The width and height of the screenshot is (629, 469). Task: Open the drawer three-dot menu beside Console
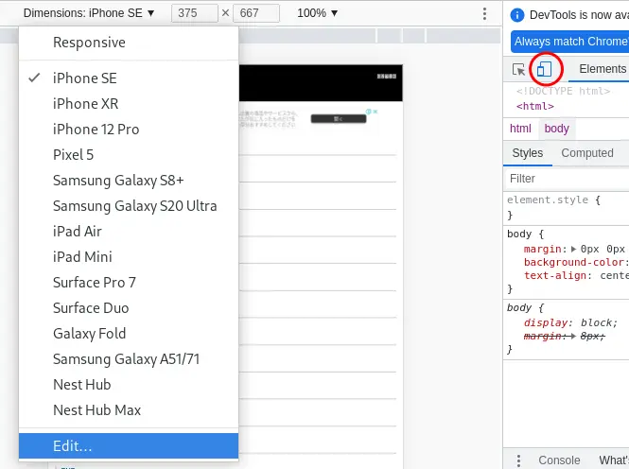tap(518, 460)
